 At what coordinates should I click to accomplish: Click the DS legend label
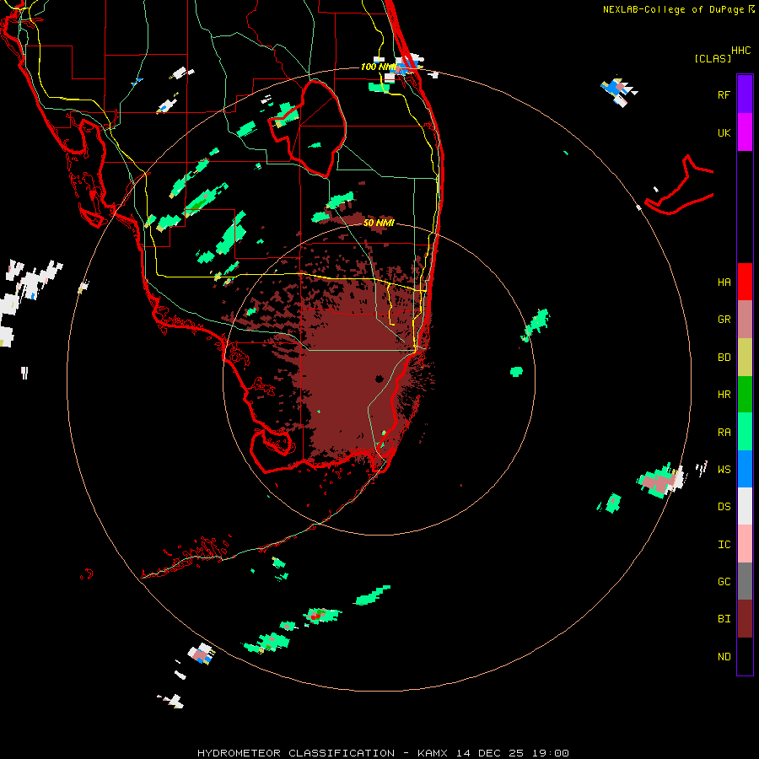click(x=724, y=507)
